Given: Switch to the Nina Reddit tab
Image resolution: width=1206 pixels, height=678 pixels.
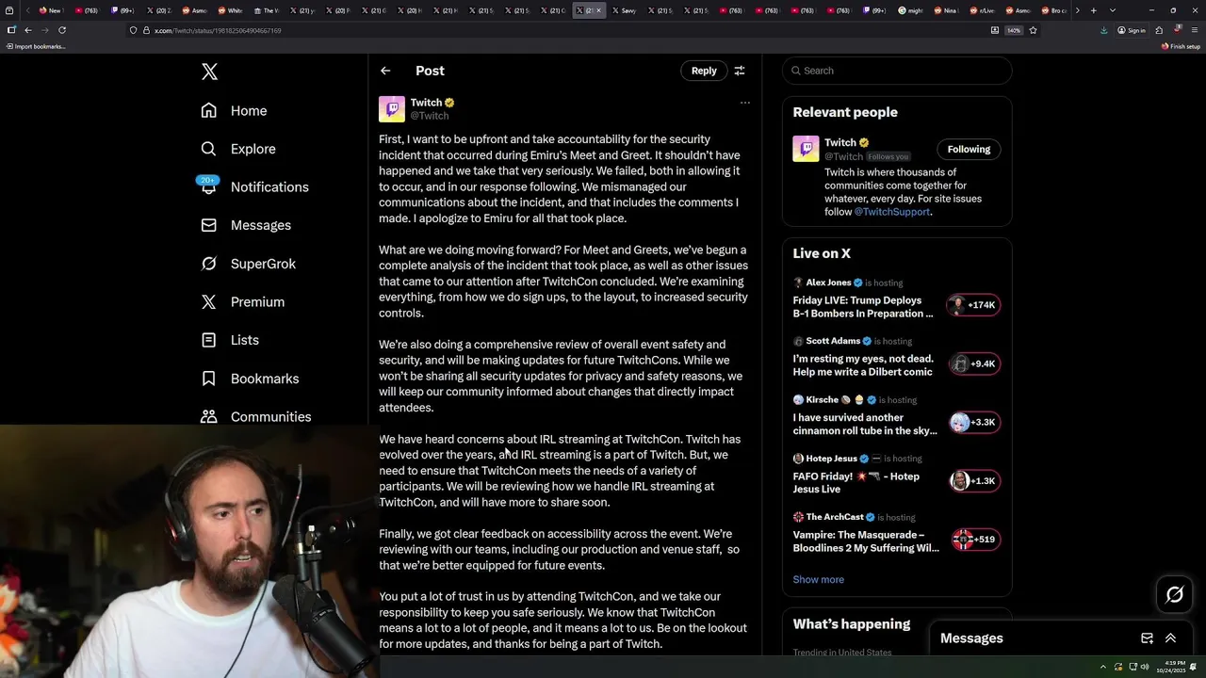Looking at the screenshot, I should [945, 10].
